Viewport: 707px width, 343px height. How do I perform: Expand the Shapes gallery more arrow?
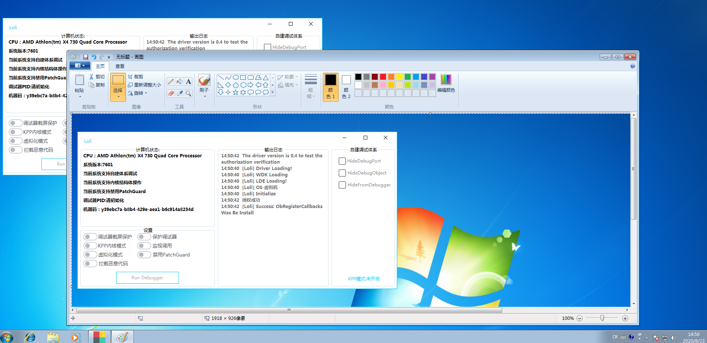click(272, 92)
